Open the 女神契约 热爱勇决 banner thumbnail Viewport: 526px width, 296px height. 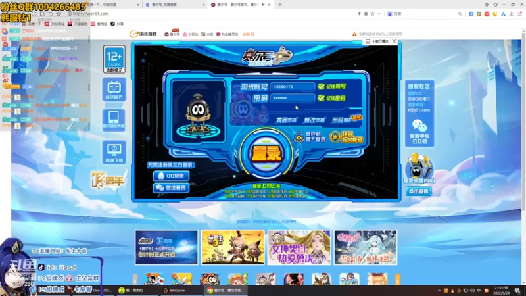pyautogui.click(x=299, y=247)
